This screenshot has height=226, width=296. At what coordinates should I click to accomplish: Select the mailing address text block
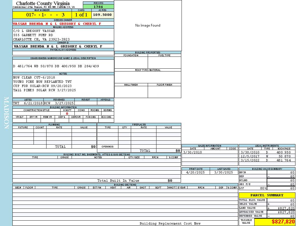[41, 35]
